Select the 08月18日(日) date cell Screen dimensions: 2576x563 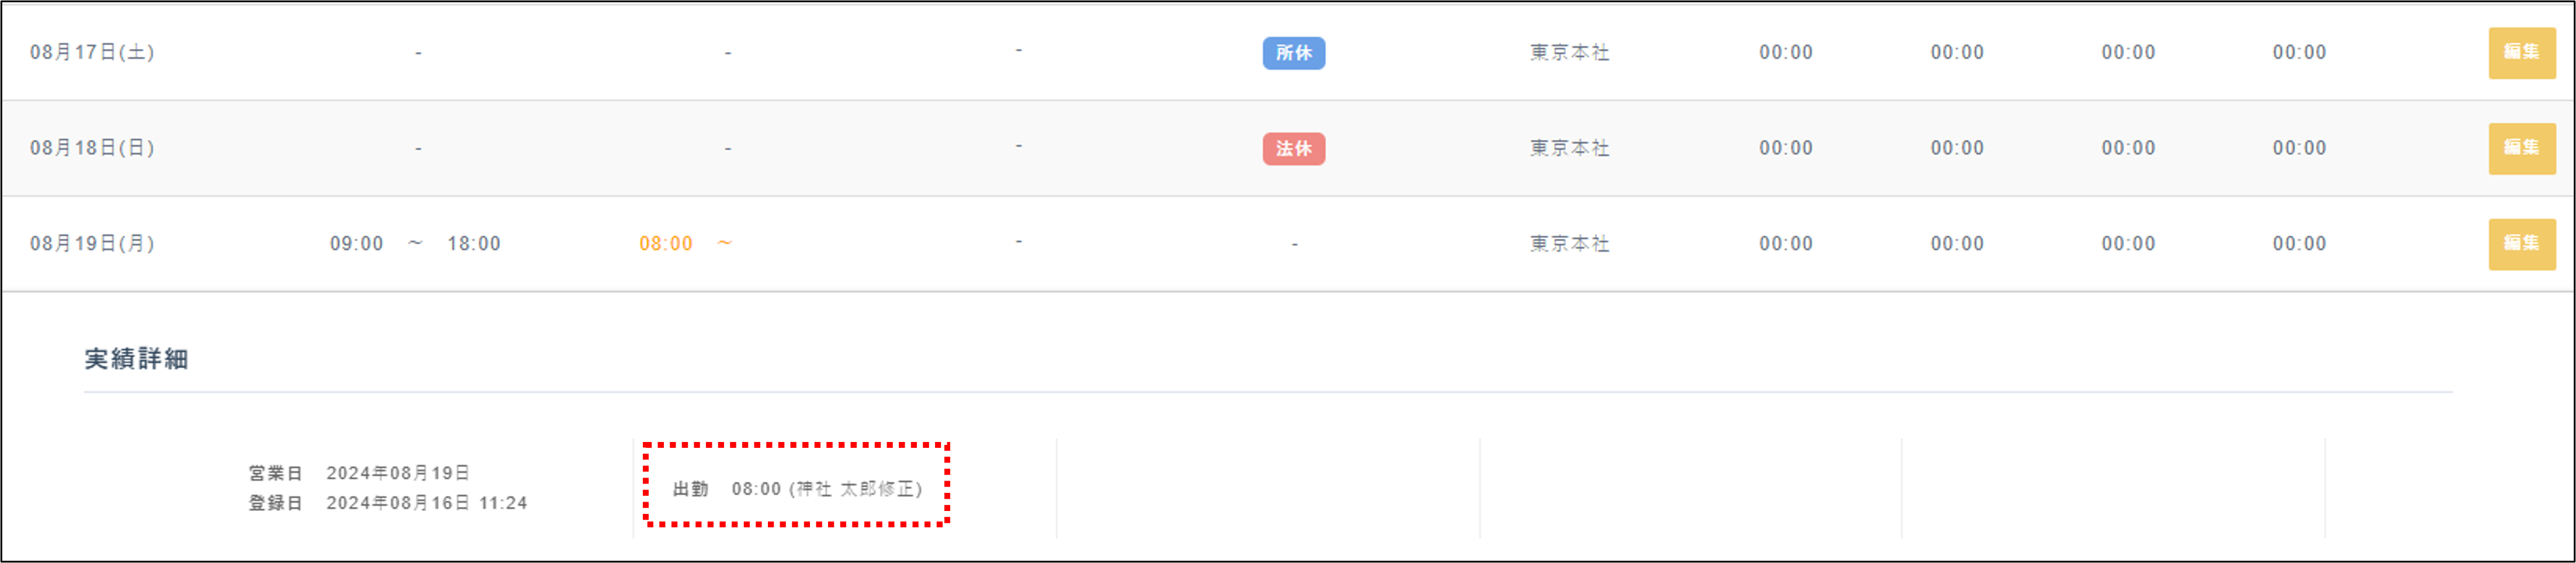coord(92,149)
